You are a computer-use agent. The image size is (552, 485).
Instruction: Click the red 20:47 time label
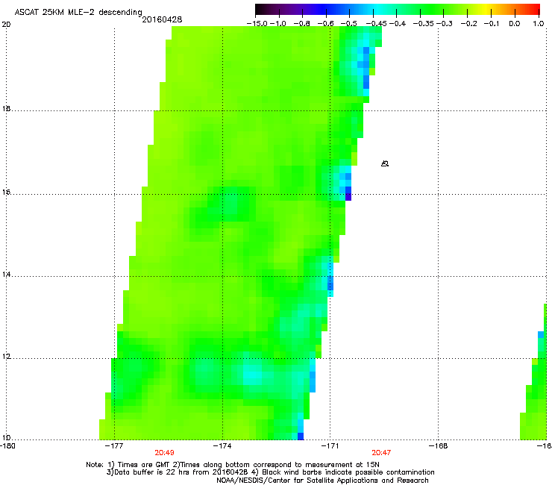[x=381, y=453]
